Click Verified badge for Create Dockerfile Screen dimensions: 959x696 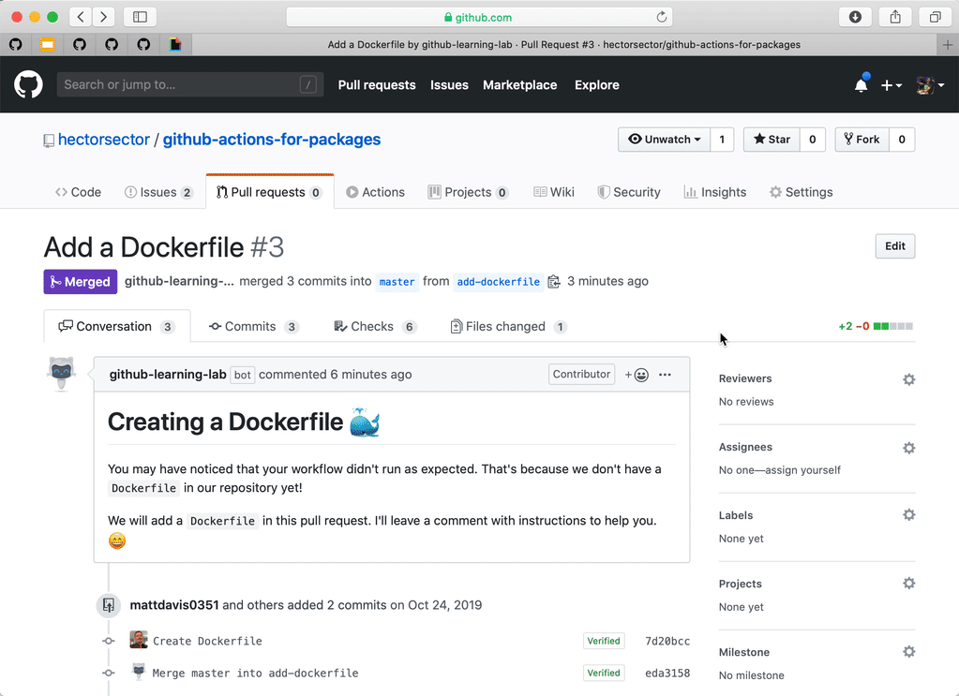(x=604, y=641)
